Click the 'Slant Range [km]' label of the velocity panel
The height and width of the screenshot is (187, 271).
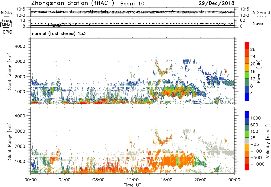click(10, 141)
